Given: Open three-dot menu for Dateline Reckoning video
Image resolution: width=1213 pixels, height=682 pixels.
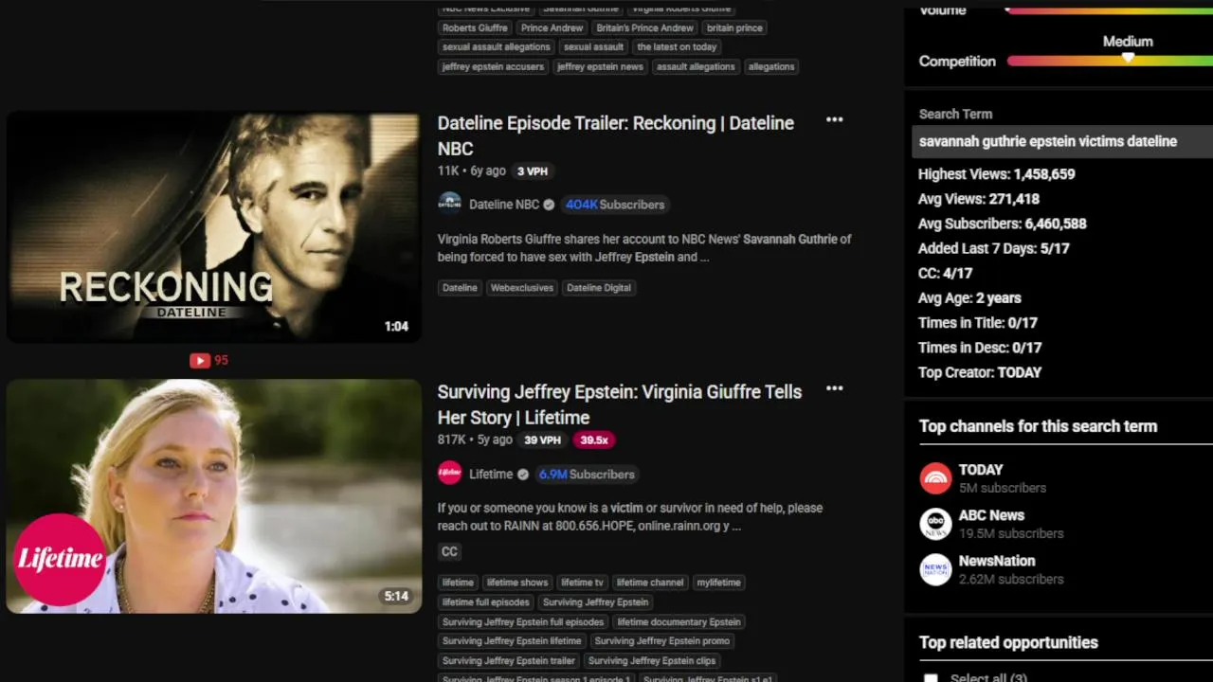Looking at the screenshot, I should point(834,119).
